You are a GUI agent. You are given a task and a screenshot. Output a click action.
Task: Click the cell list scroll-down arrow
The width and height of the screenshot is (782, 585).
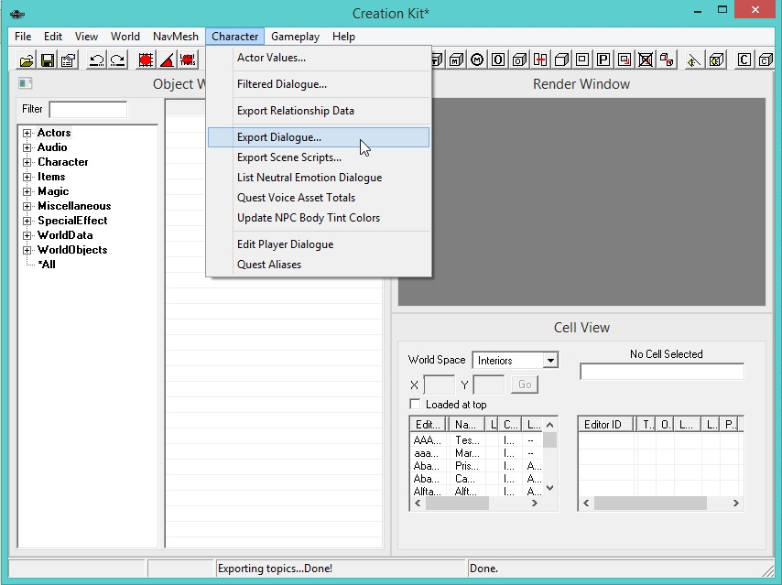click(550, 488)
